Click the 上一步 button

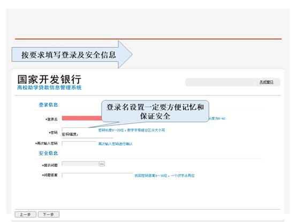(26, 215)
